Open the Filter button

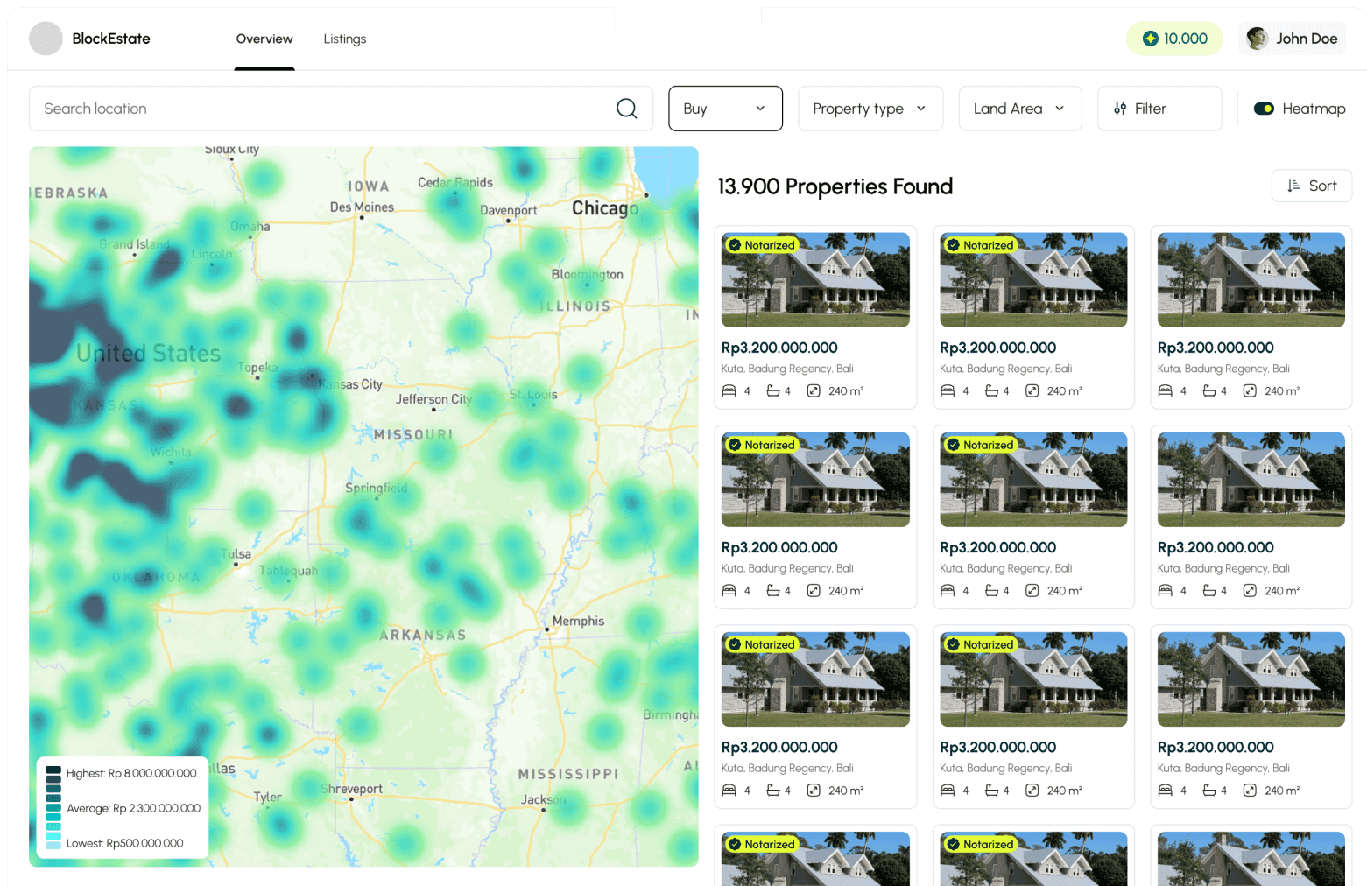tap(1159, 109)
